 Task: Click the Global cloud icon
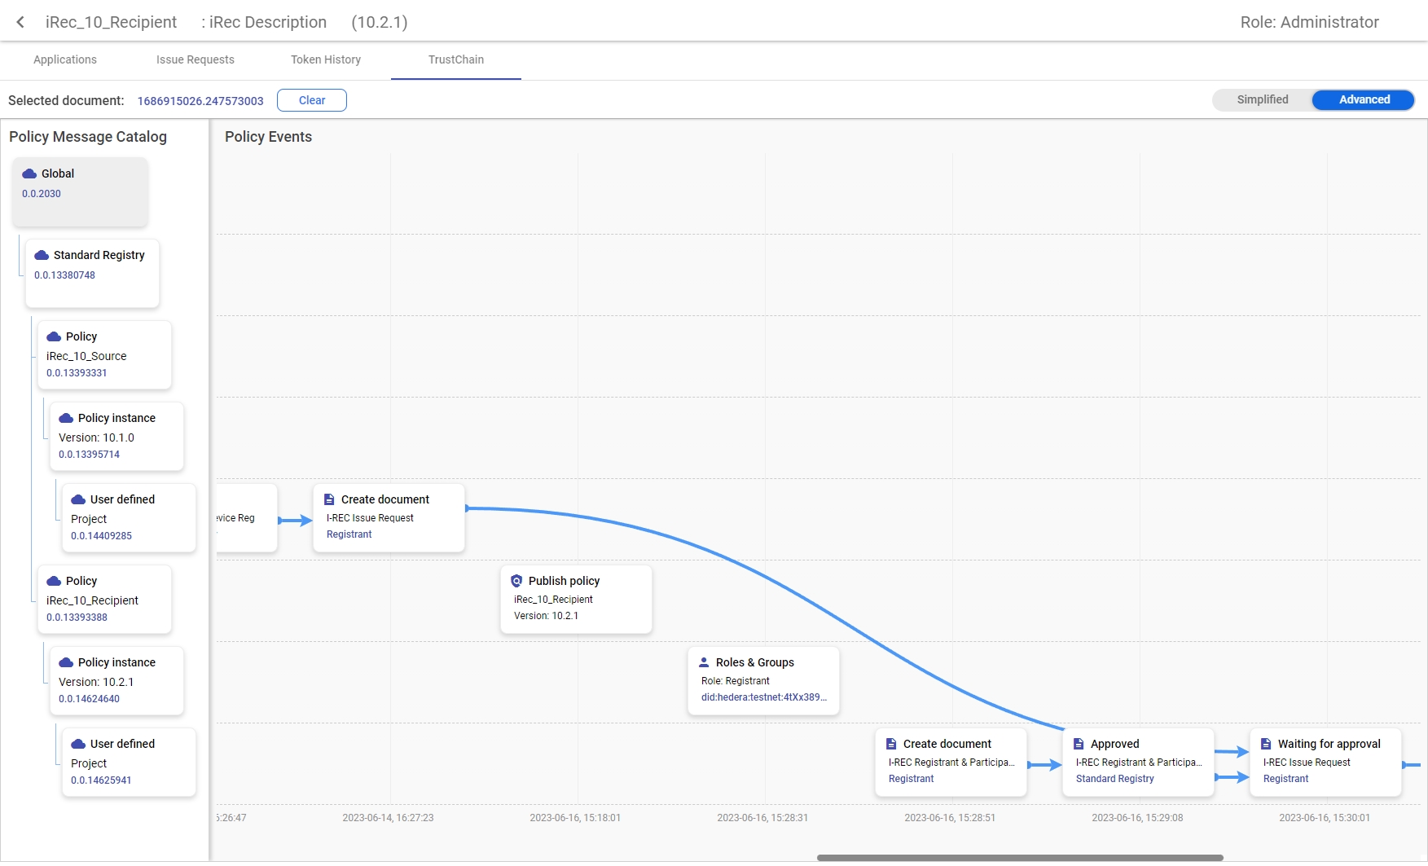point(29,174)
